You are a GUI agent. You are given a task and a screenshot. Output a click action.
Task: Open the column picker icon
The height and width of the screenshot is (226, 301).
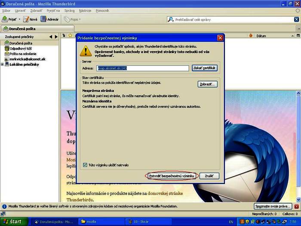tap(298, 36)
